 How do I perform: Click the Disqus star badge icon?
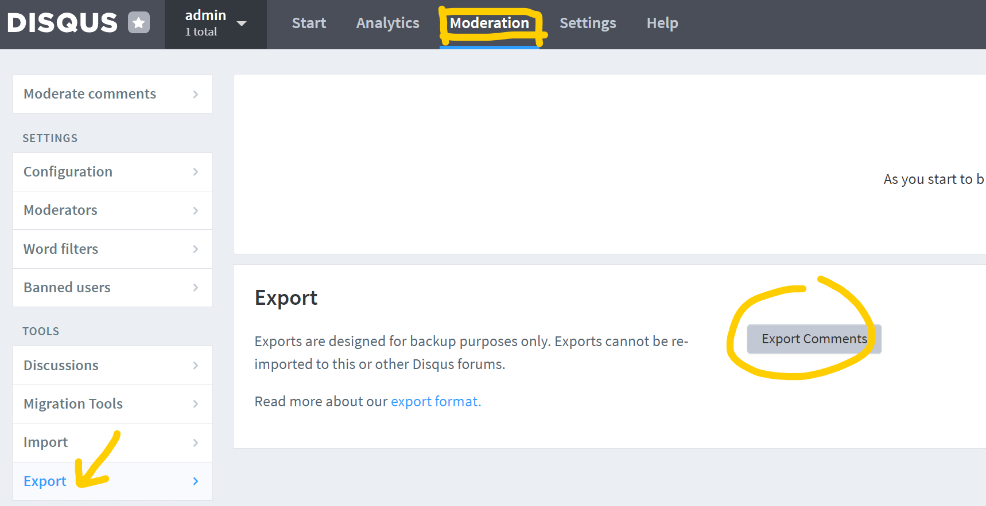pyautogui.click(x=138, y=23)
